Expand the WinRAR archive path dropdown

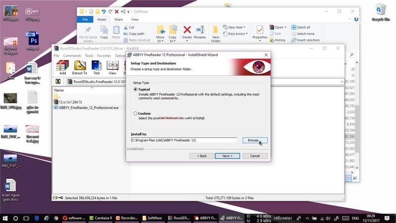(342, 82)
